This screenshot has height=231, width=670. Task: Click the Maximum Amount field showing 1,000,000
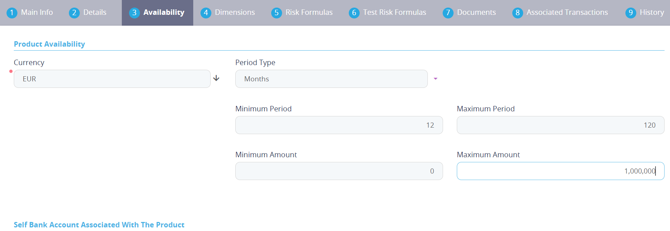pyautogui.click(x=560, y=171)
